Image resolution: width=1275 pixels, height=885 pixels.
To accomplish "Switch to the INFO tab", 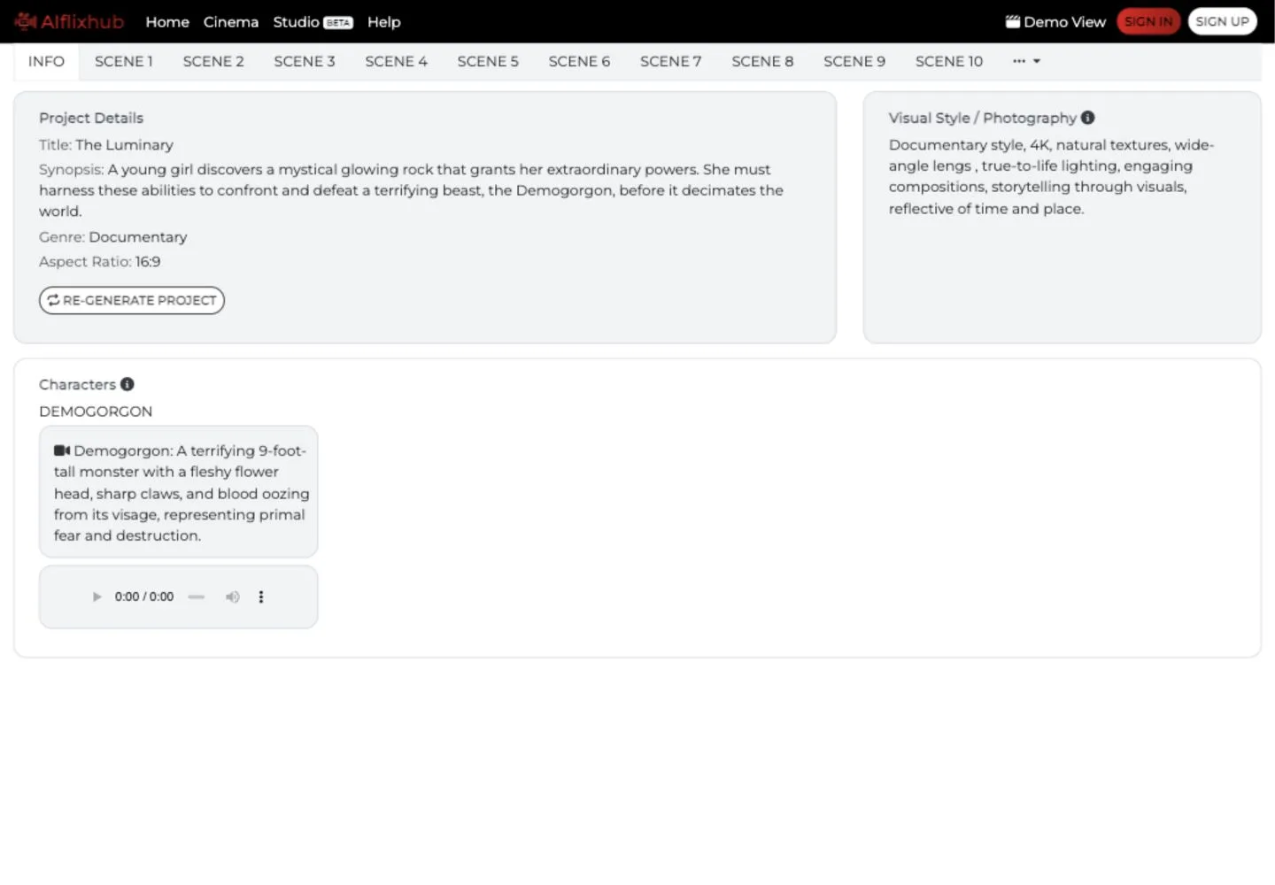I will [x=46, y=62].
